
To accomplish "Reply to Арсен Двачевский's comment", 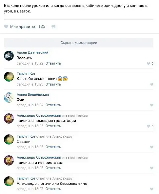I will 53,63.
